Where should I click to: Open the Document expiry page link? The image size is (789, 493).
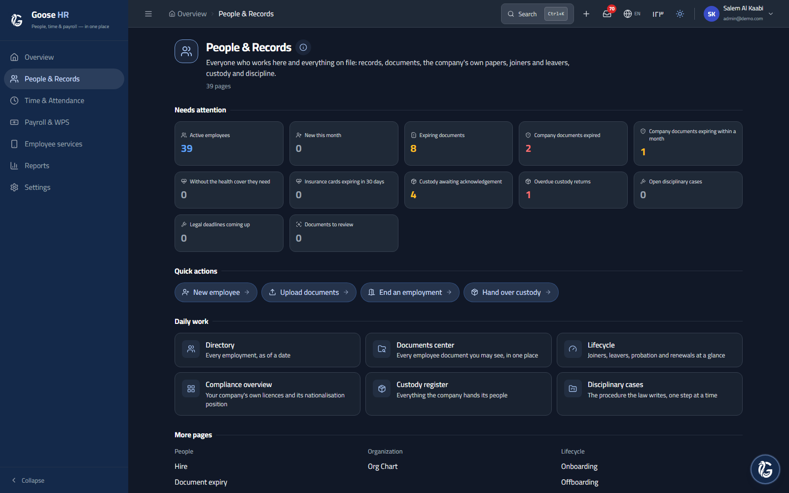(201, 482)
